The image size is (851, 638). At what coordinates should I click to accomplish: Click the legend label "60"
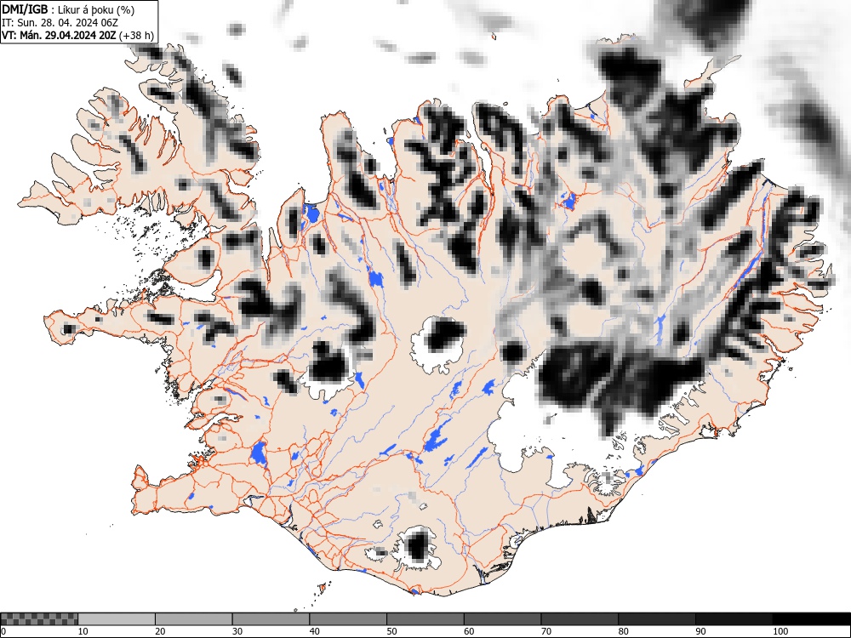click(x=468, y=631)
